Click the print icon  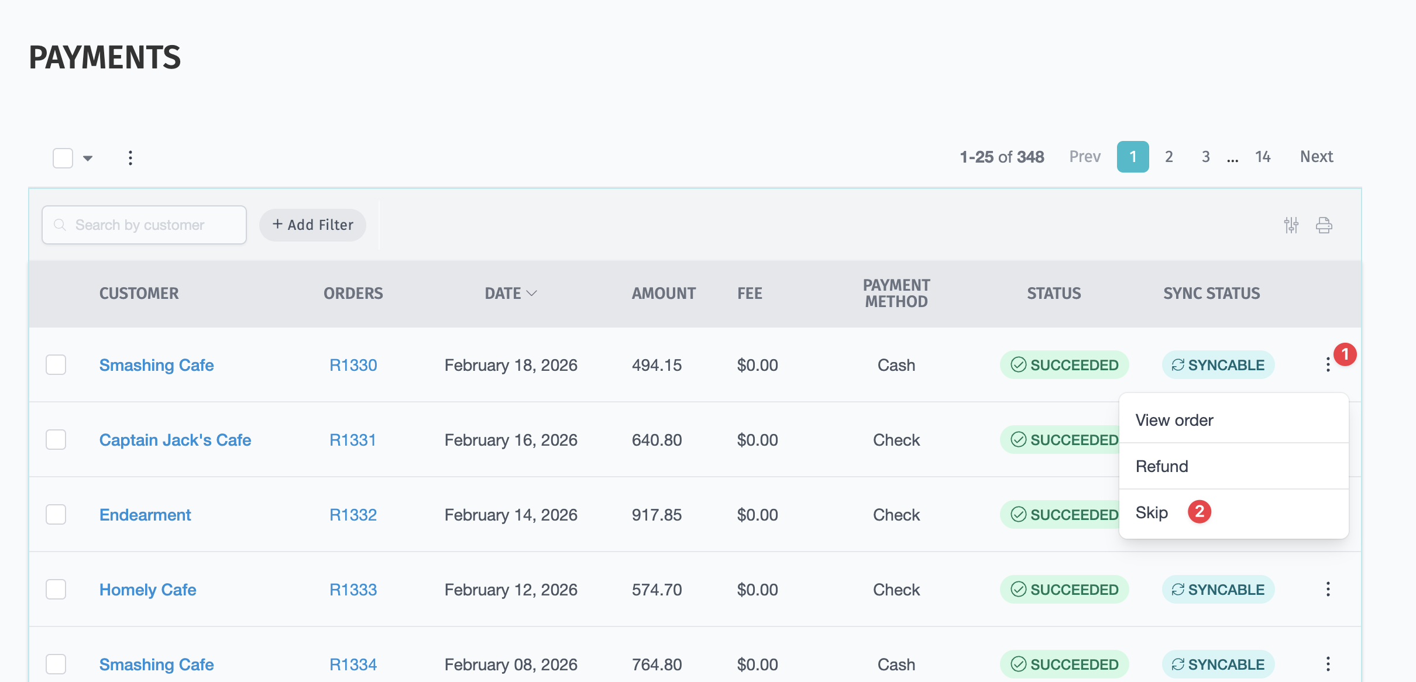tap(1324, 225)
